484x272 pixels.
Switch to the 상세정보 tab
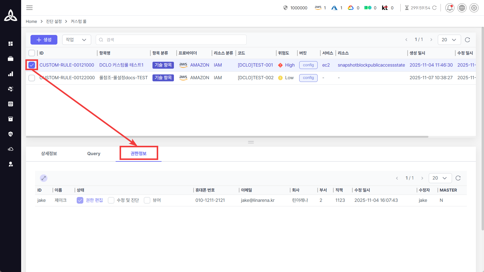point(49,154)
